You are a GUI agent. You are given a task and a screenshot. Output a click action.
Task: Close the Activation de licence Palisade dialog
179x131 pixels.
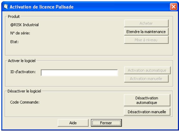click(x=174, y=7)
